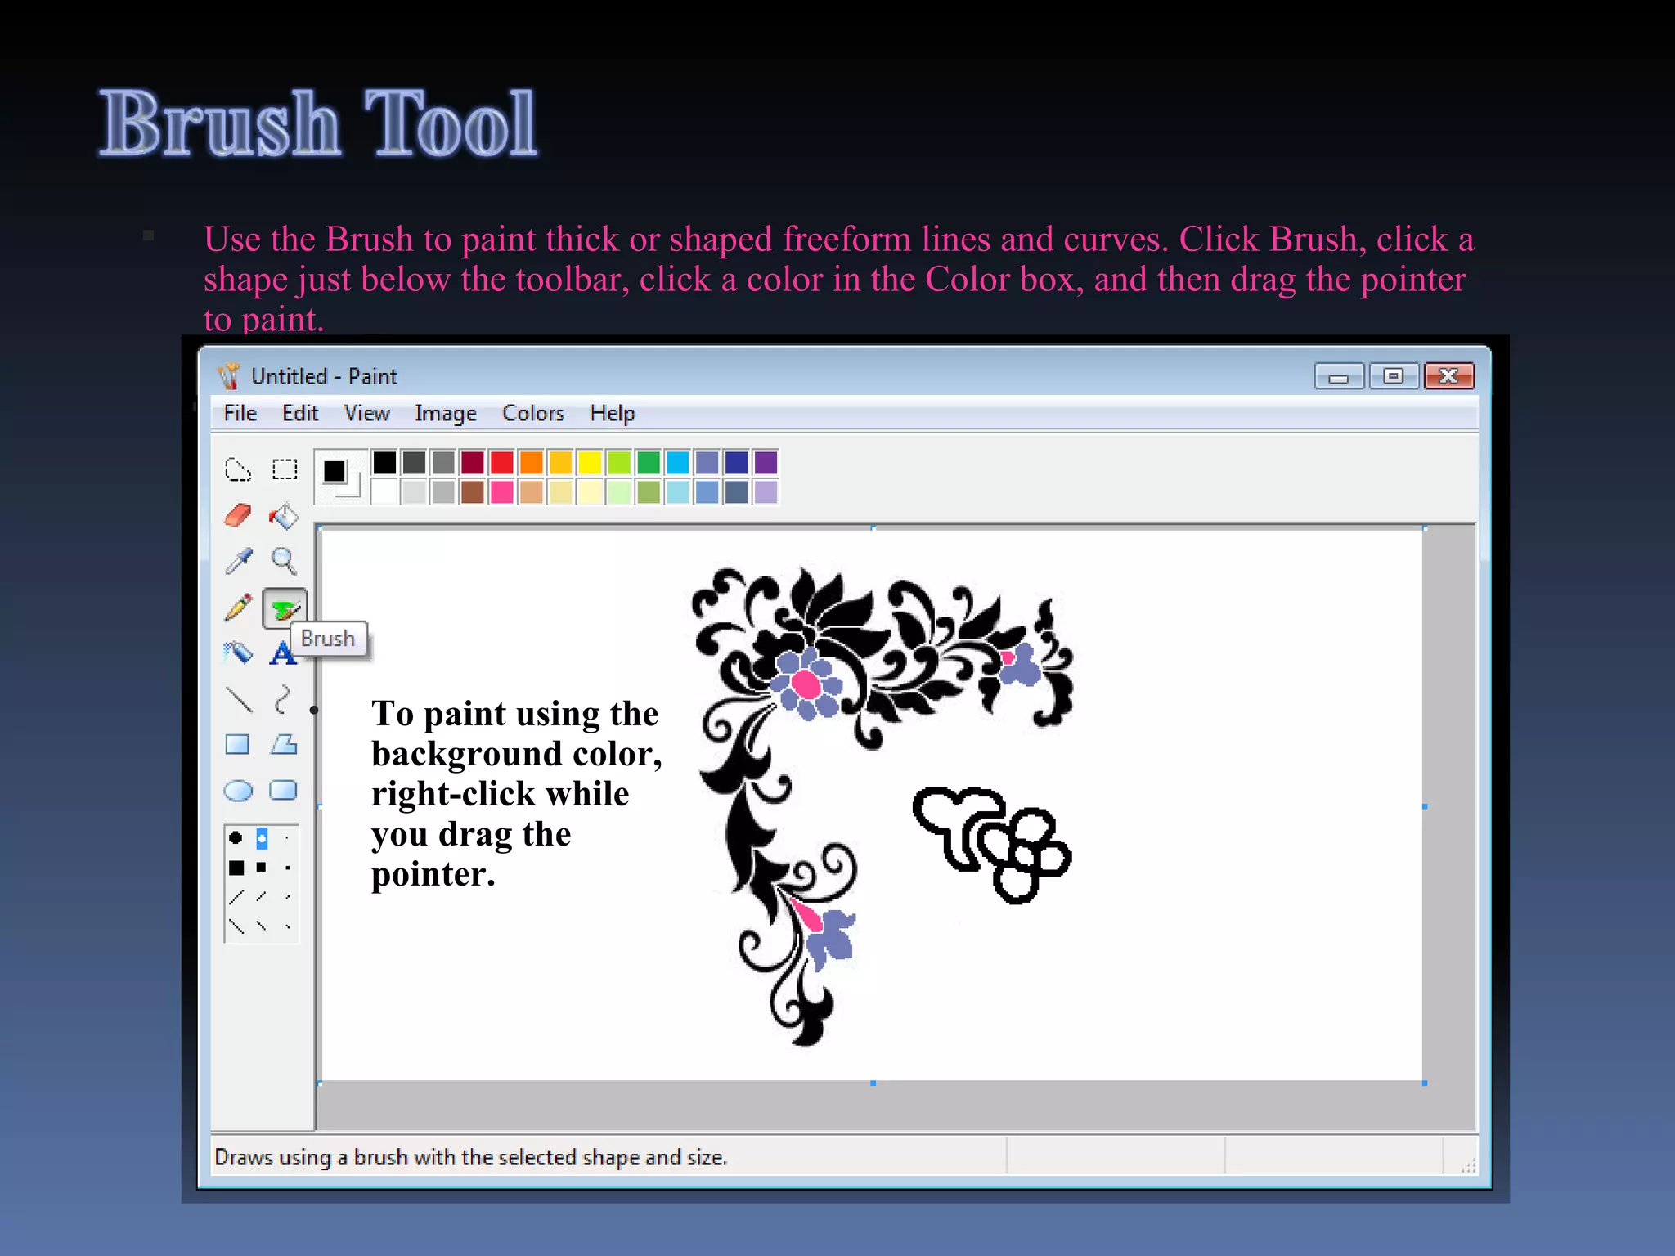Select the rectangular Select tool
Viewport: 1675px width, 1256px height.
coord(285,469)
